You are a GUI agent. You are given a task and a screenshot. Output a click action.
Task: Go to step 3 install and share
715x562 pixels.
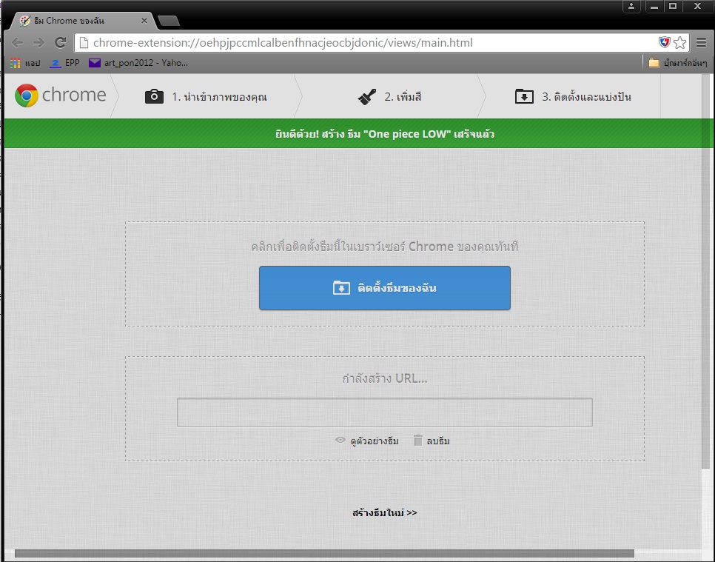pyautogui.click(x=573, y=97)
